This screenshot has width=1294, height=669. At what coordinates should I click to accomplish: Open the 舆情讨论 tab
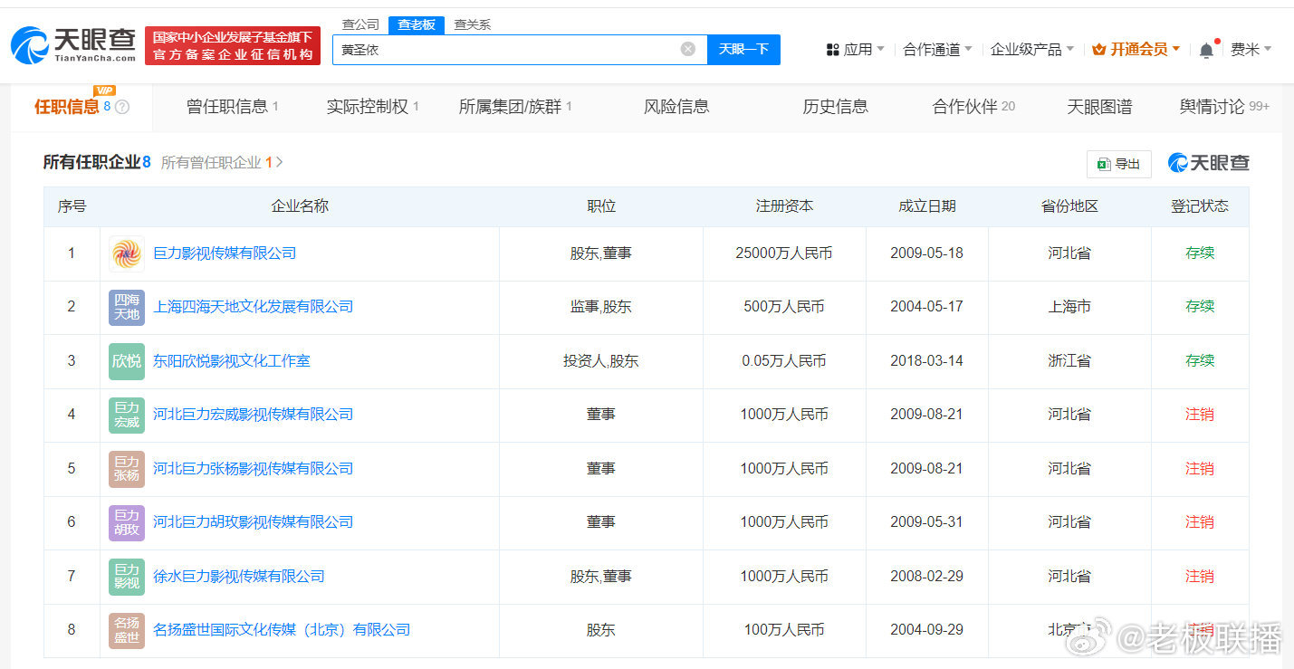click(x=1223, y=107)
